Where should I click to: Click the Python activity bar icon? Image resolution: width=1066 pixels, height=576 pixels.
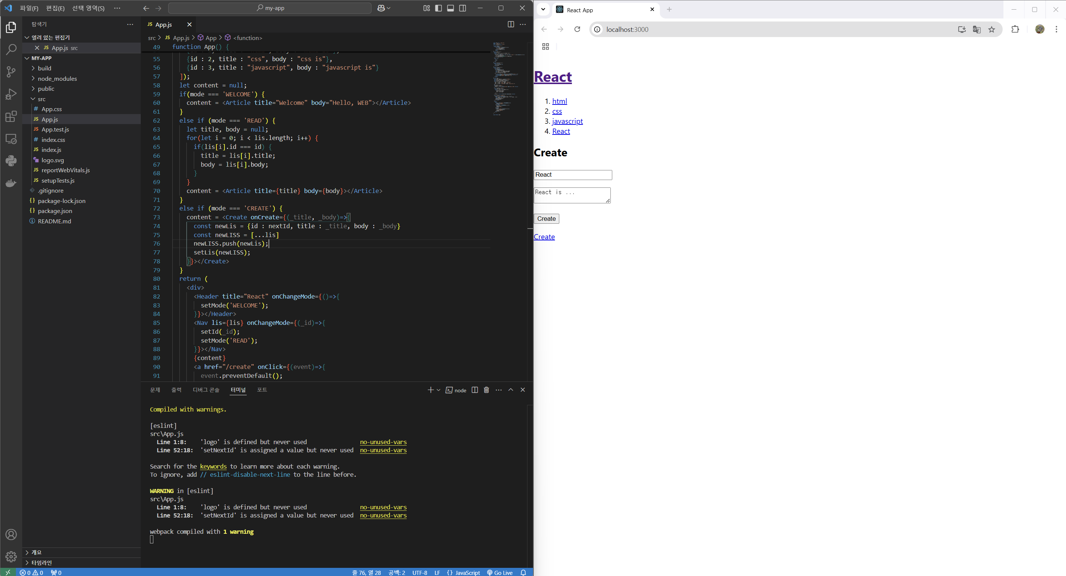point(11,160)
